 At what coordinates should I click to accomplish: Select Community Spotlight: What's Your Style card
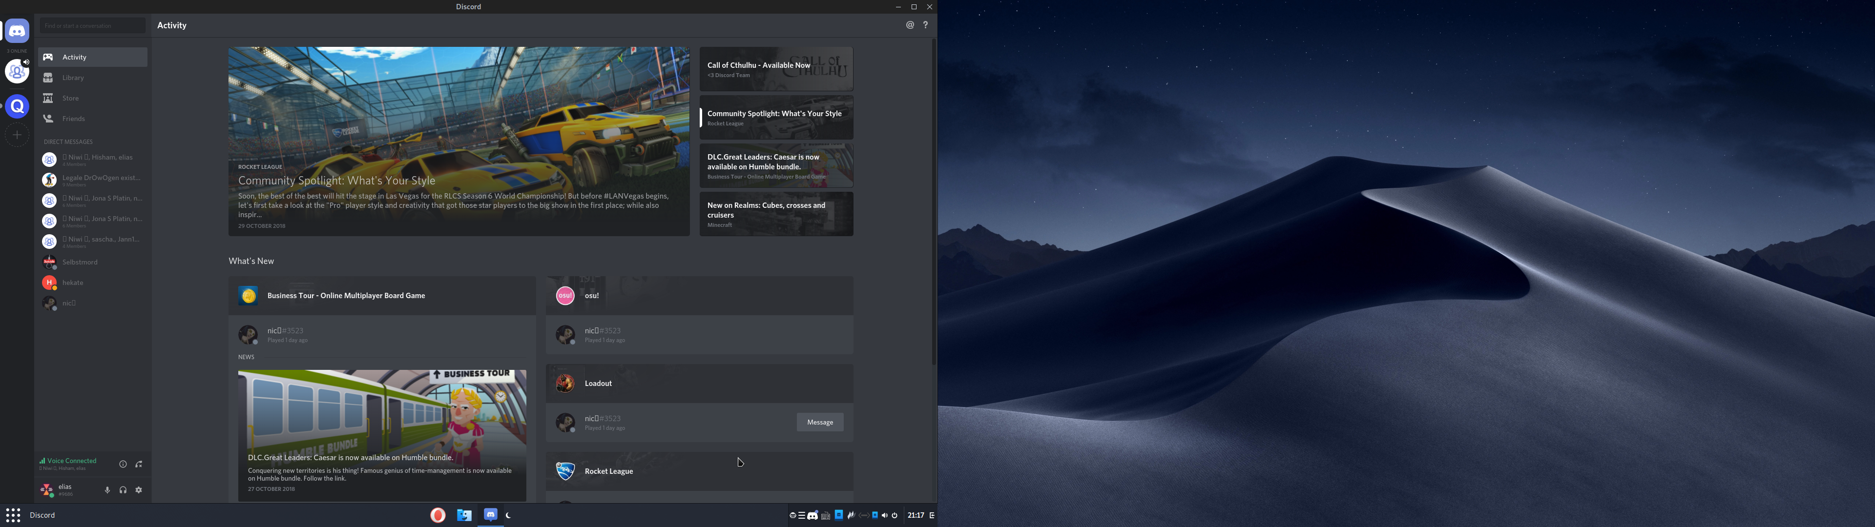click(x=777, y=117)
